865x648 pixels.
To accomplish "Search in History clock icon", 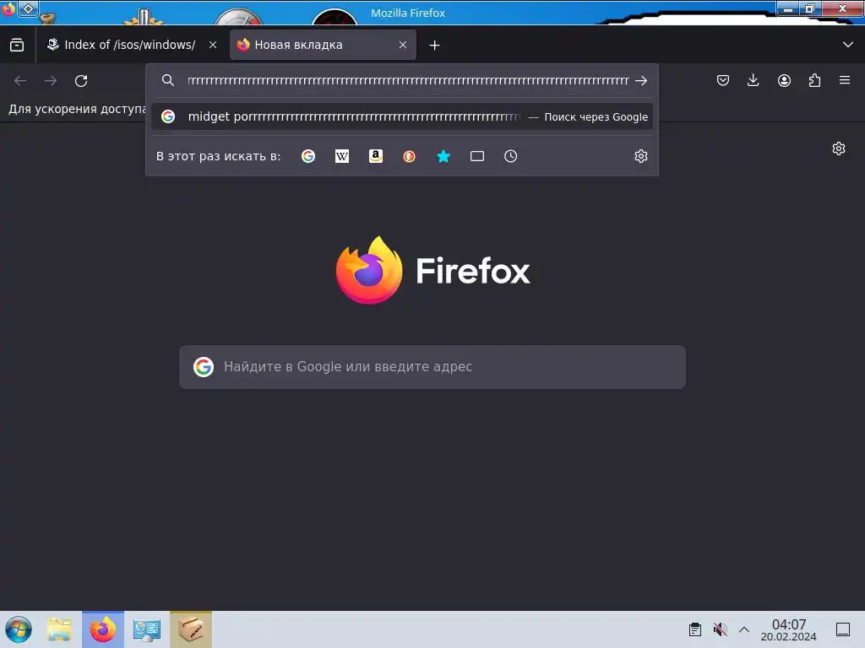I will point(511,156).
